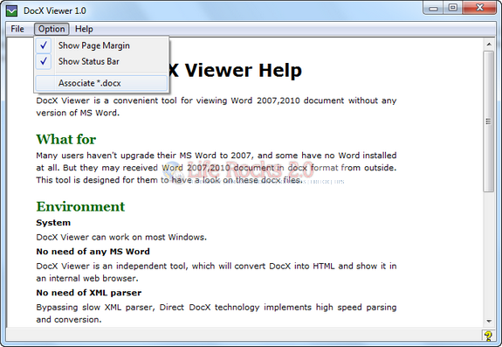This screenshot has height=347, width=502.
Task: Maximize the DocX Viewer window
Action: 453,8
